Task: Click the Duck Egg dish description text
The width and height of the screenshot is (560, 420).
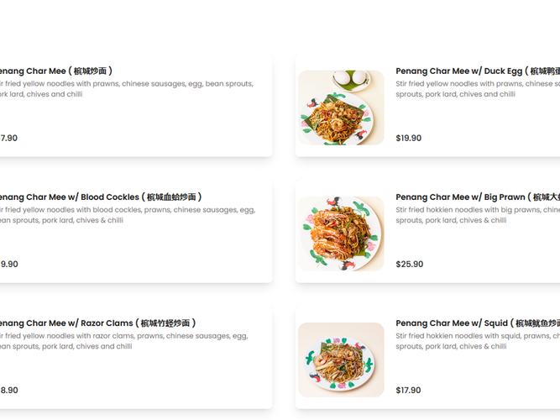Action: click(476, 89)
